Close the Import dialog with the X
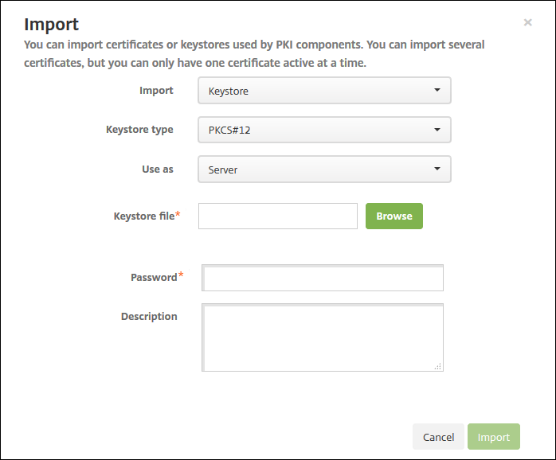 [527, 22]
